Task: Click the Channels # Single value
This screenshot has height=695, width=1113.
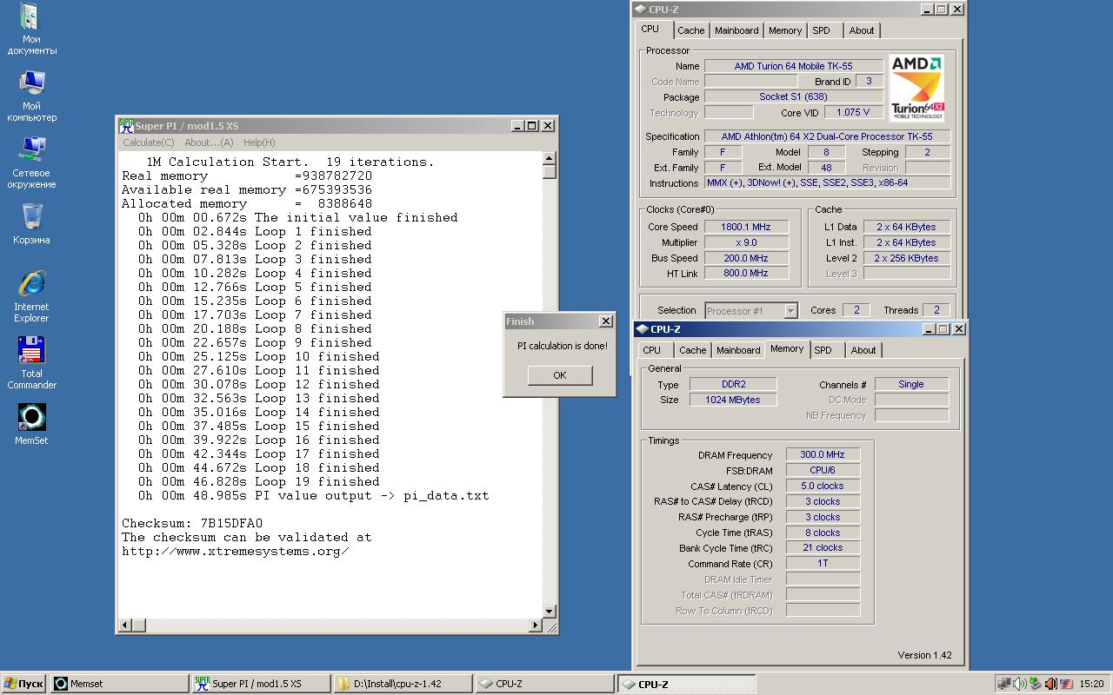Action: 911,384
